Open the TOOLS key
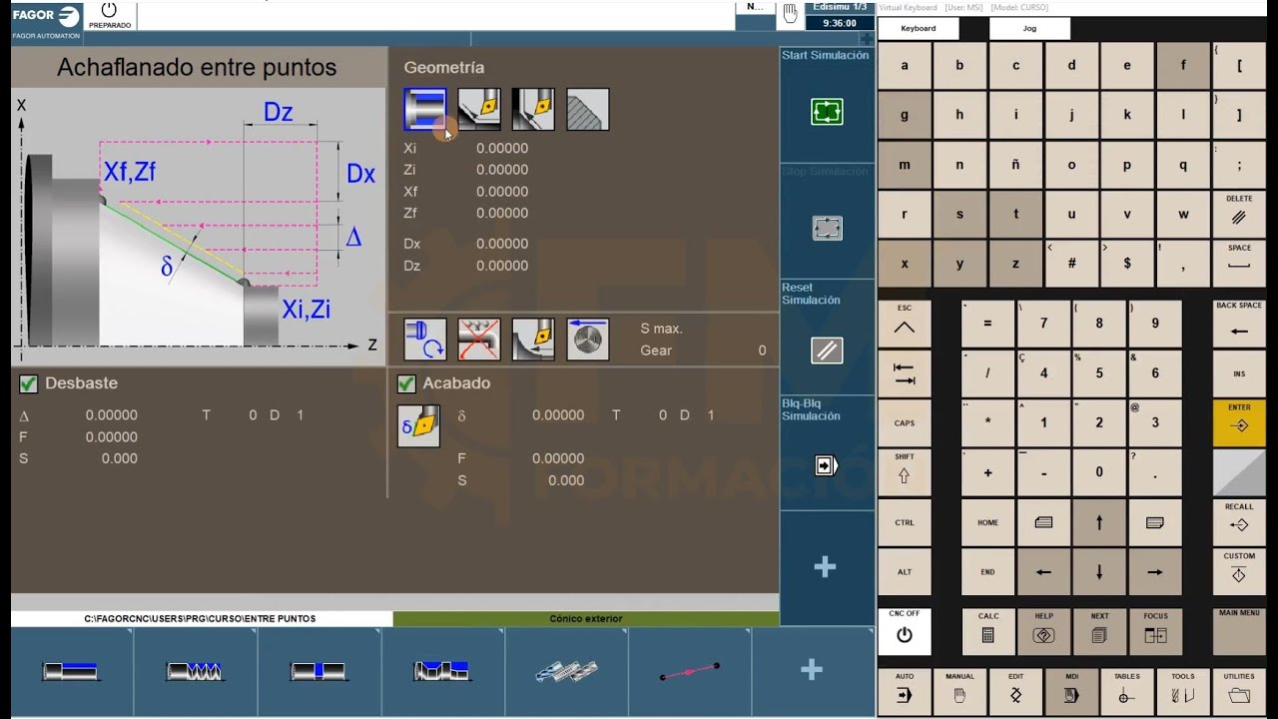This screenshot has height=719, width=1278. (1183, 691)
